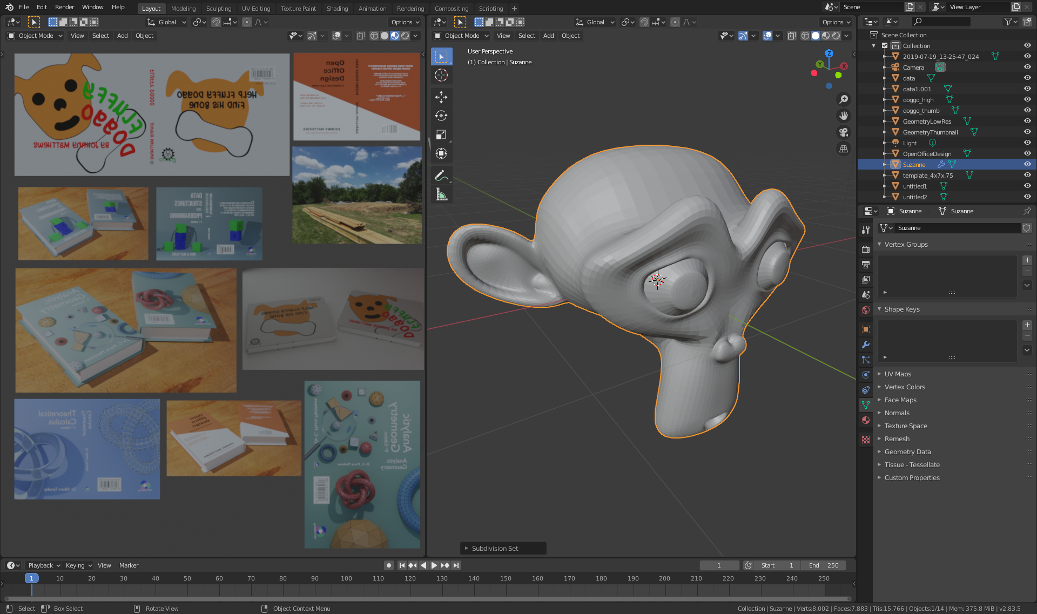Switch to the UV Editing workspace tab
Viewport: 1037px width, 614px height.
pos(255,8)
